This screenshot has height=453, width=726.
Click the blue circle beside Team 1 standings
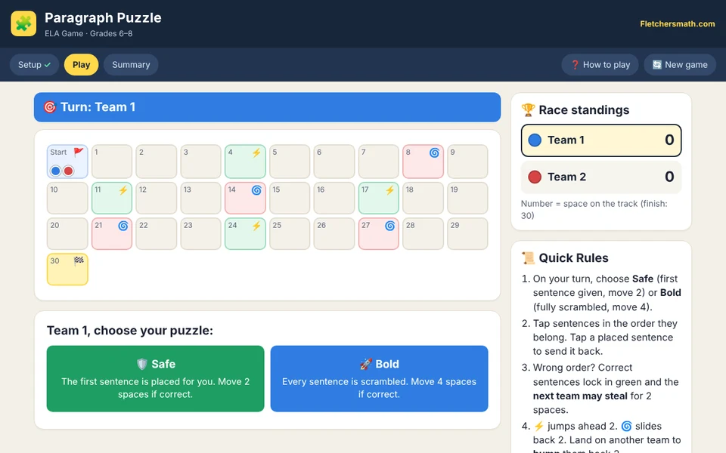pyautogui.click(x=535, y=140)
